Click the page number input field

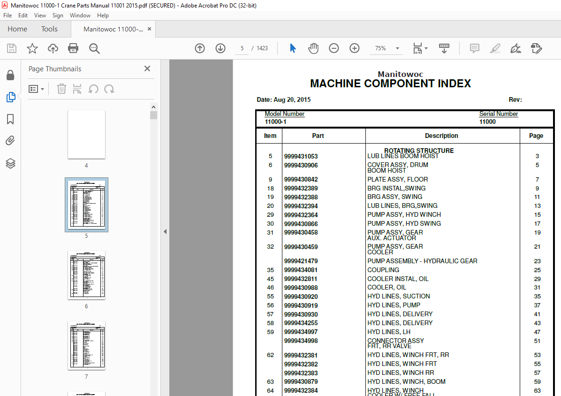click(242, 48)
